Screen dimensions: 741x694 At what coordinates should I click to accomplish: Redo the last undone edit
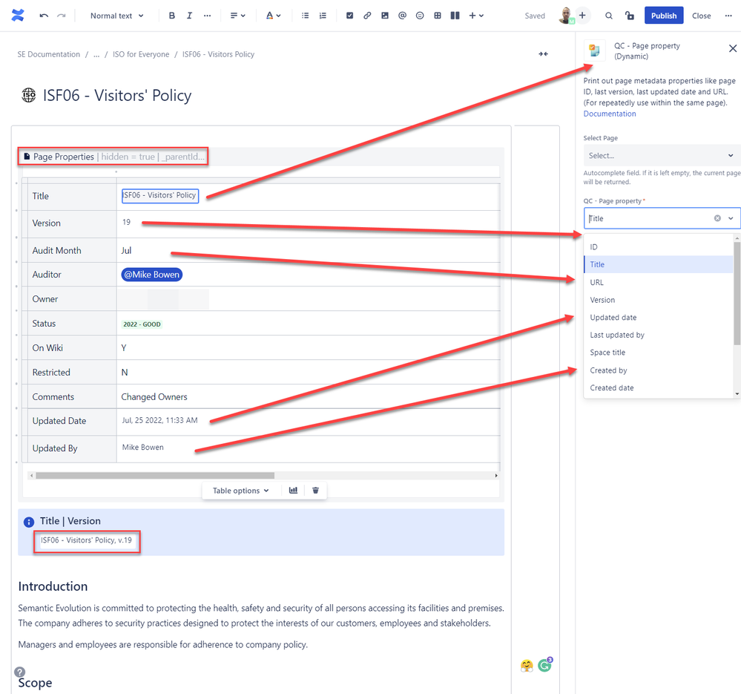pos(62,16)
